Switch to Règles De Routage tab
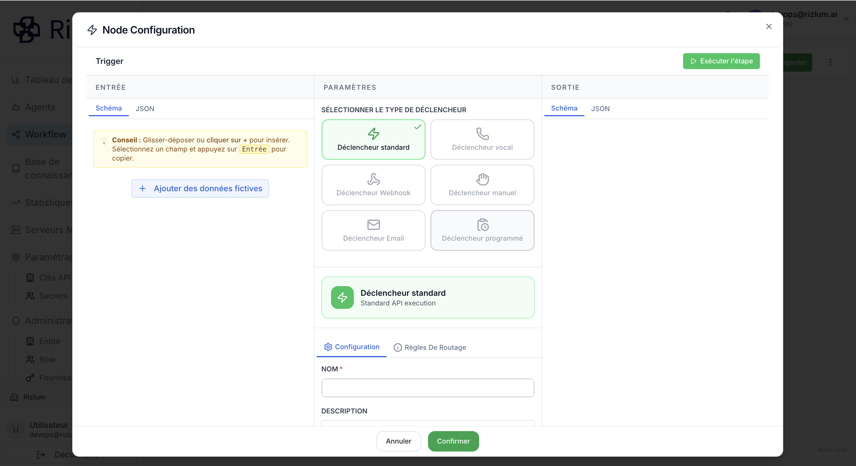The height and width of the screenshot is (466, 856). [x=430, y=347]
